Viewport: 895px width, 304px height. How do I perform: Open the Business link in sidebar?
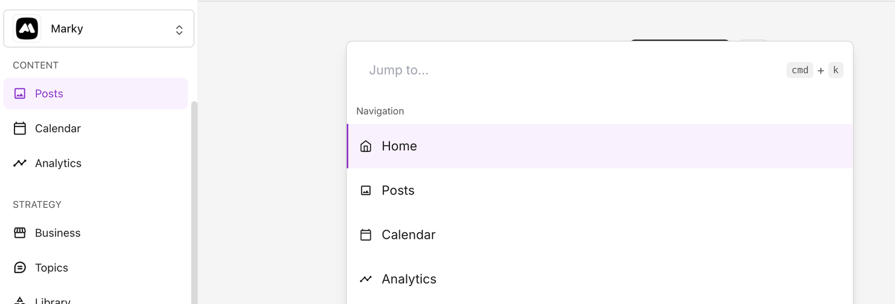(57, 233)
